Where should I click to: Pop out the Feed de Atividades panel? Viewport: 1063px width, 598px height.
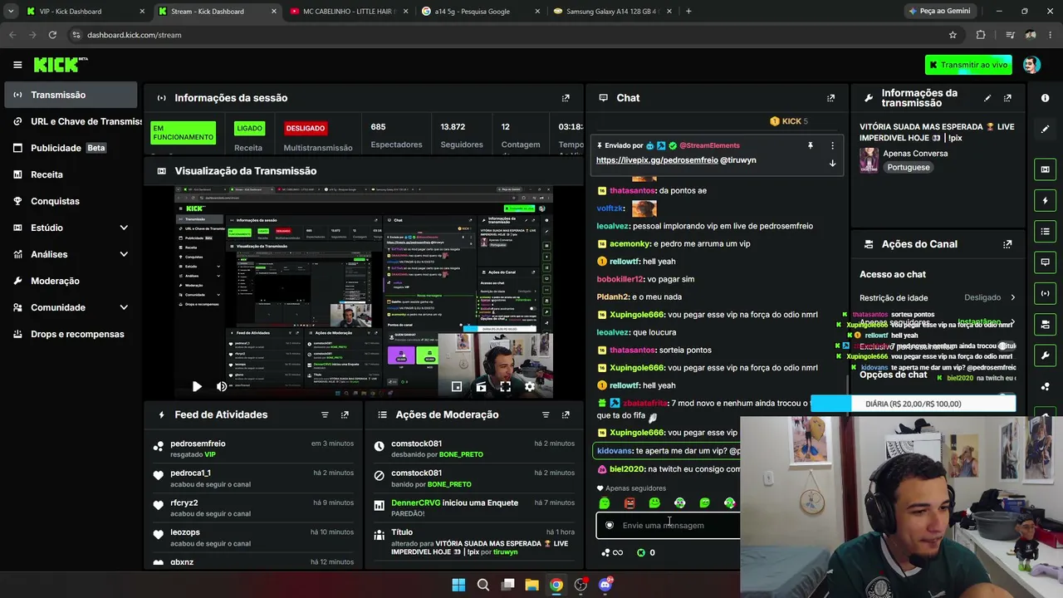(x=345, y=414)
